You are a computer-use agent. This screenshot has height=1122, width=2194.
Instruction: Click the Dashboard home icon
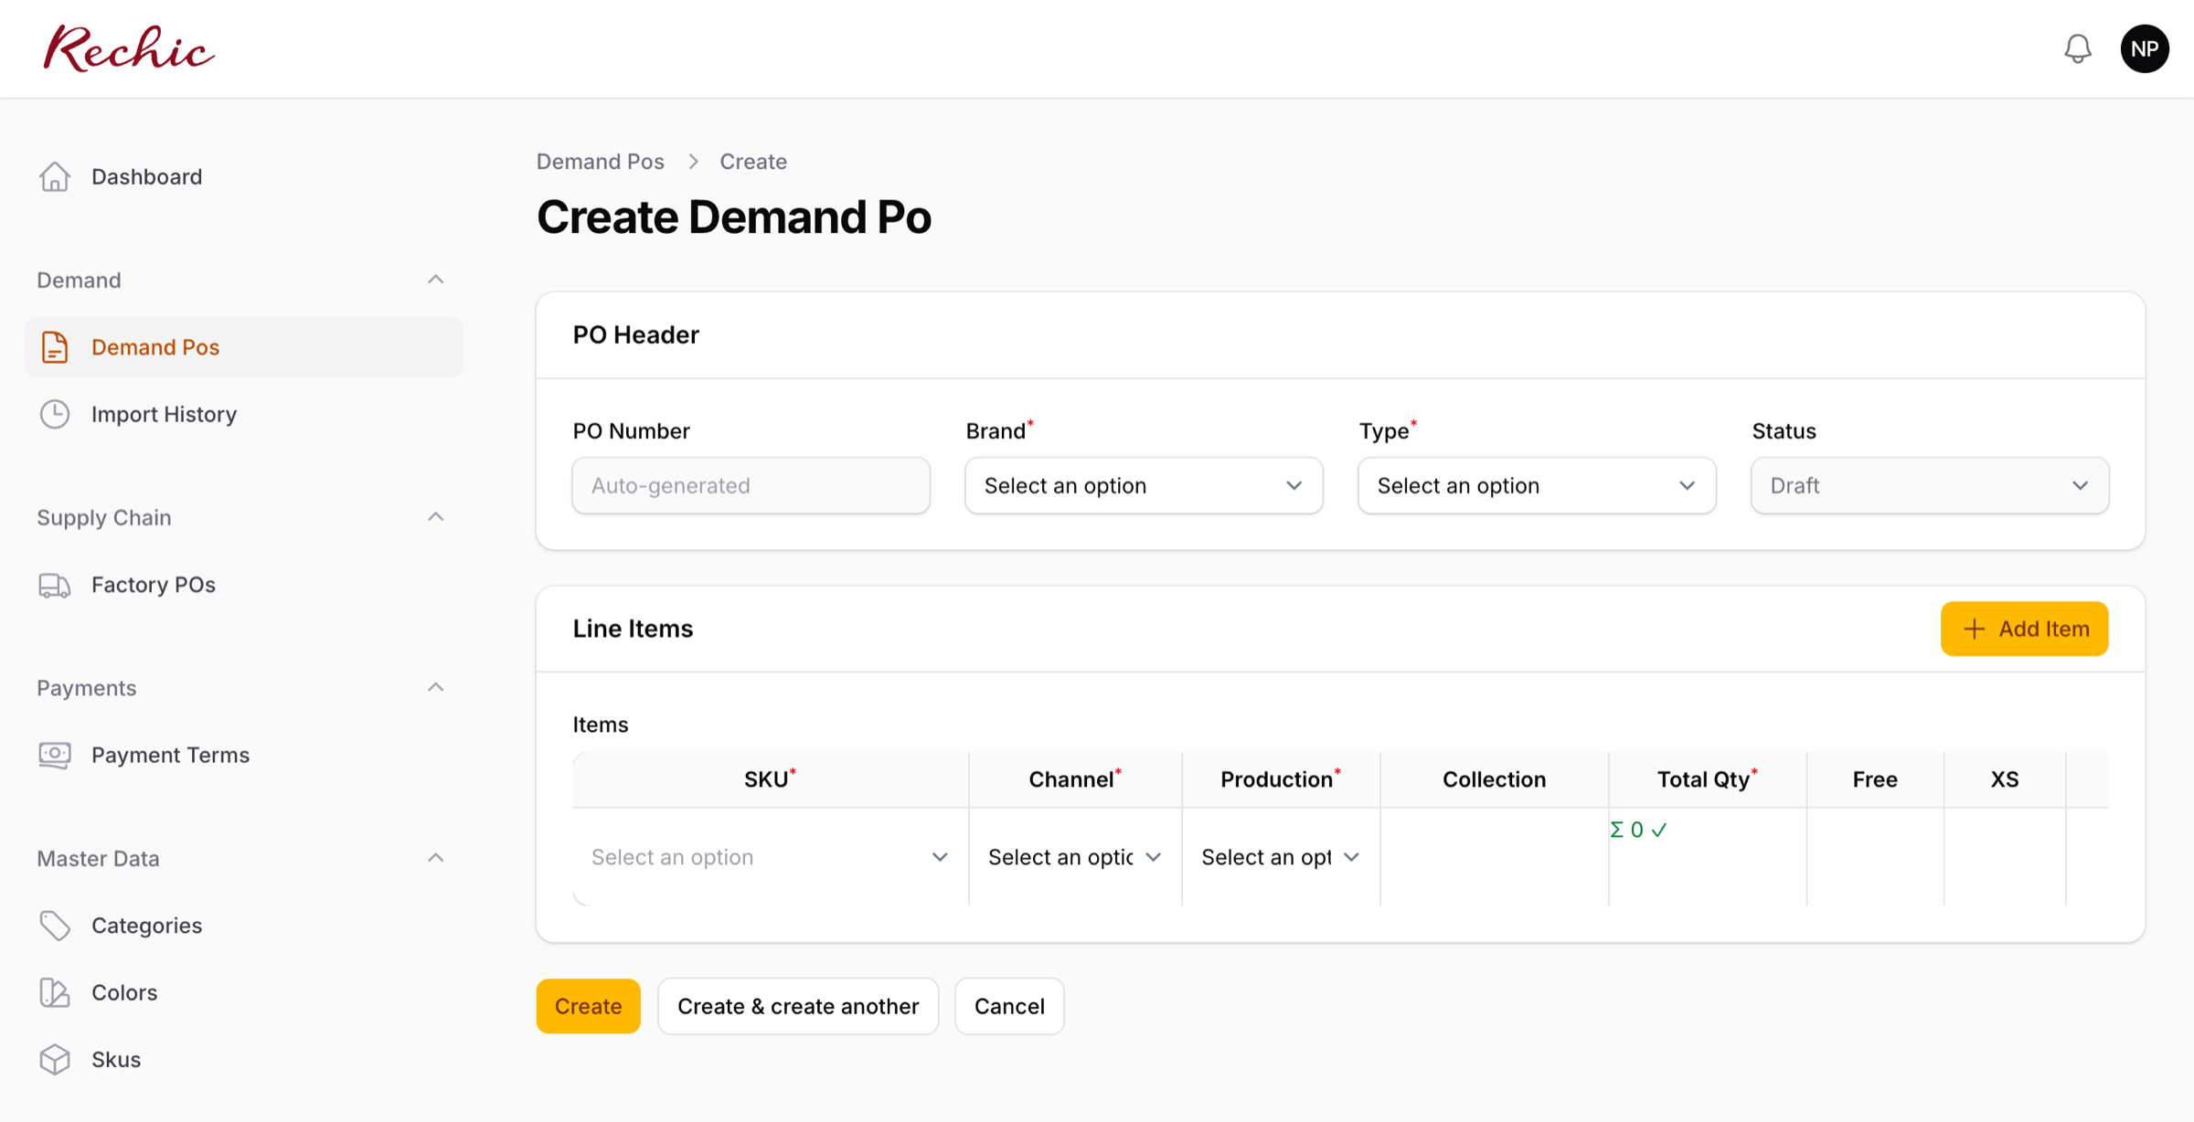pos(55,176)
